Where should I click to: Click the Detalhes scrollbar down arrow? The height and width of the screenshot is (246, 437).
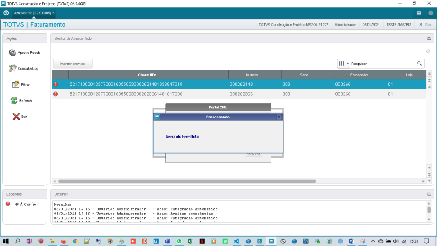429,220
